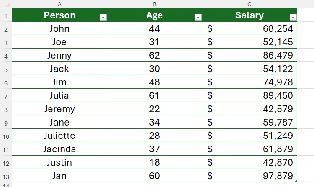314x187 pixels.
Task: Click the Salary header cell
Action: 249,15
